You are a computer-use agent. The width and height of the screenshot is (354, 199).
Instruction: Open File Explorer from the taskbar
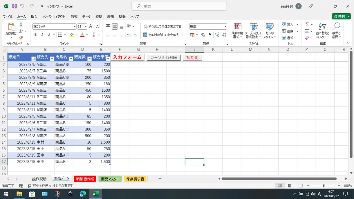[x=19, y=194]
